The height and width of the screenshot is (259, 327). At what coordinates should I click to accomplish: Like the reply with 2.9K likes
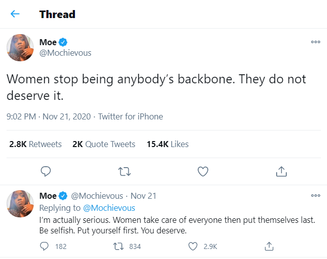(x=192, y=246)
